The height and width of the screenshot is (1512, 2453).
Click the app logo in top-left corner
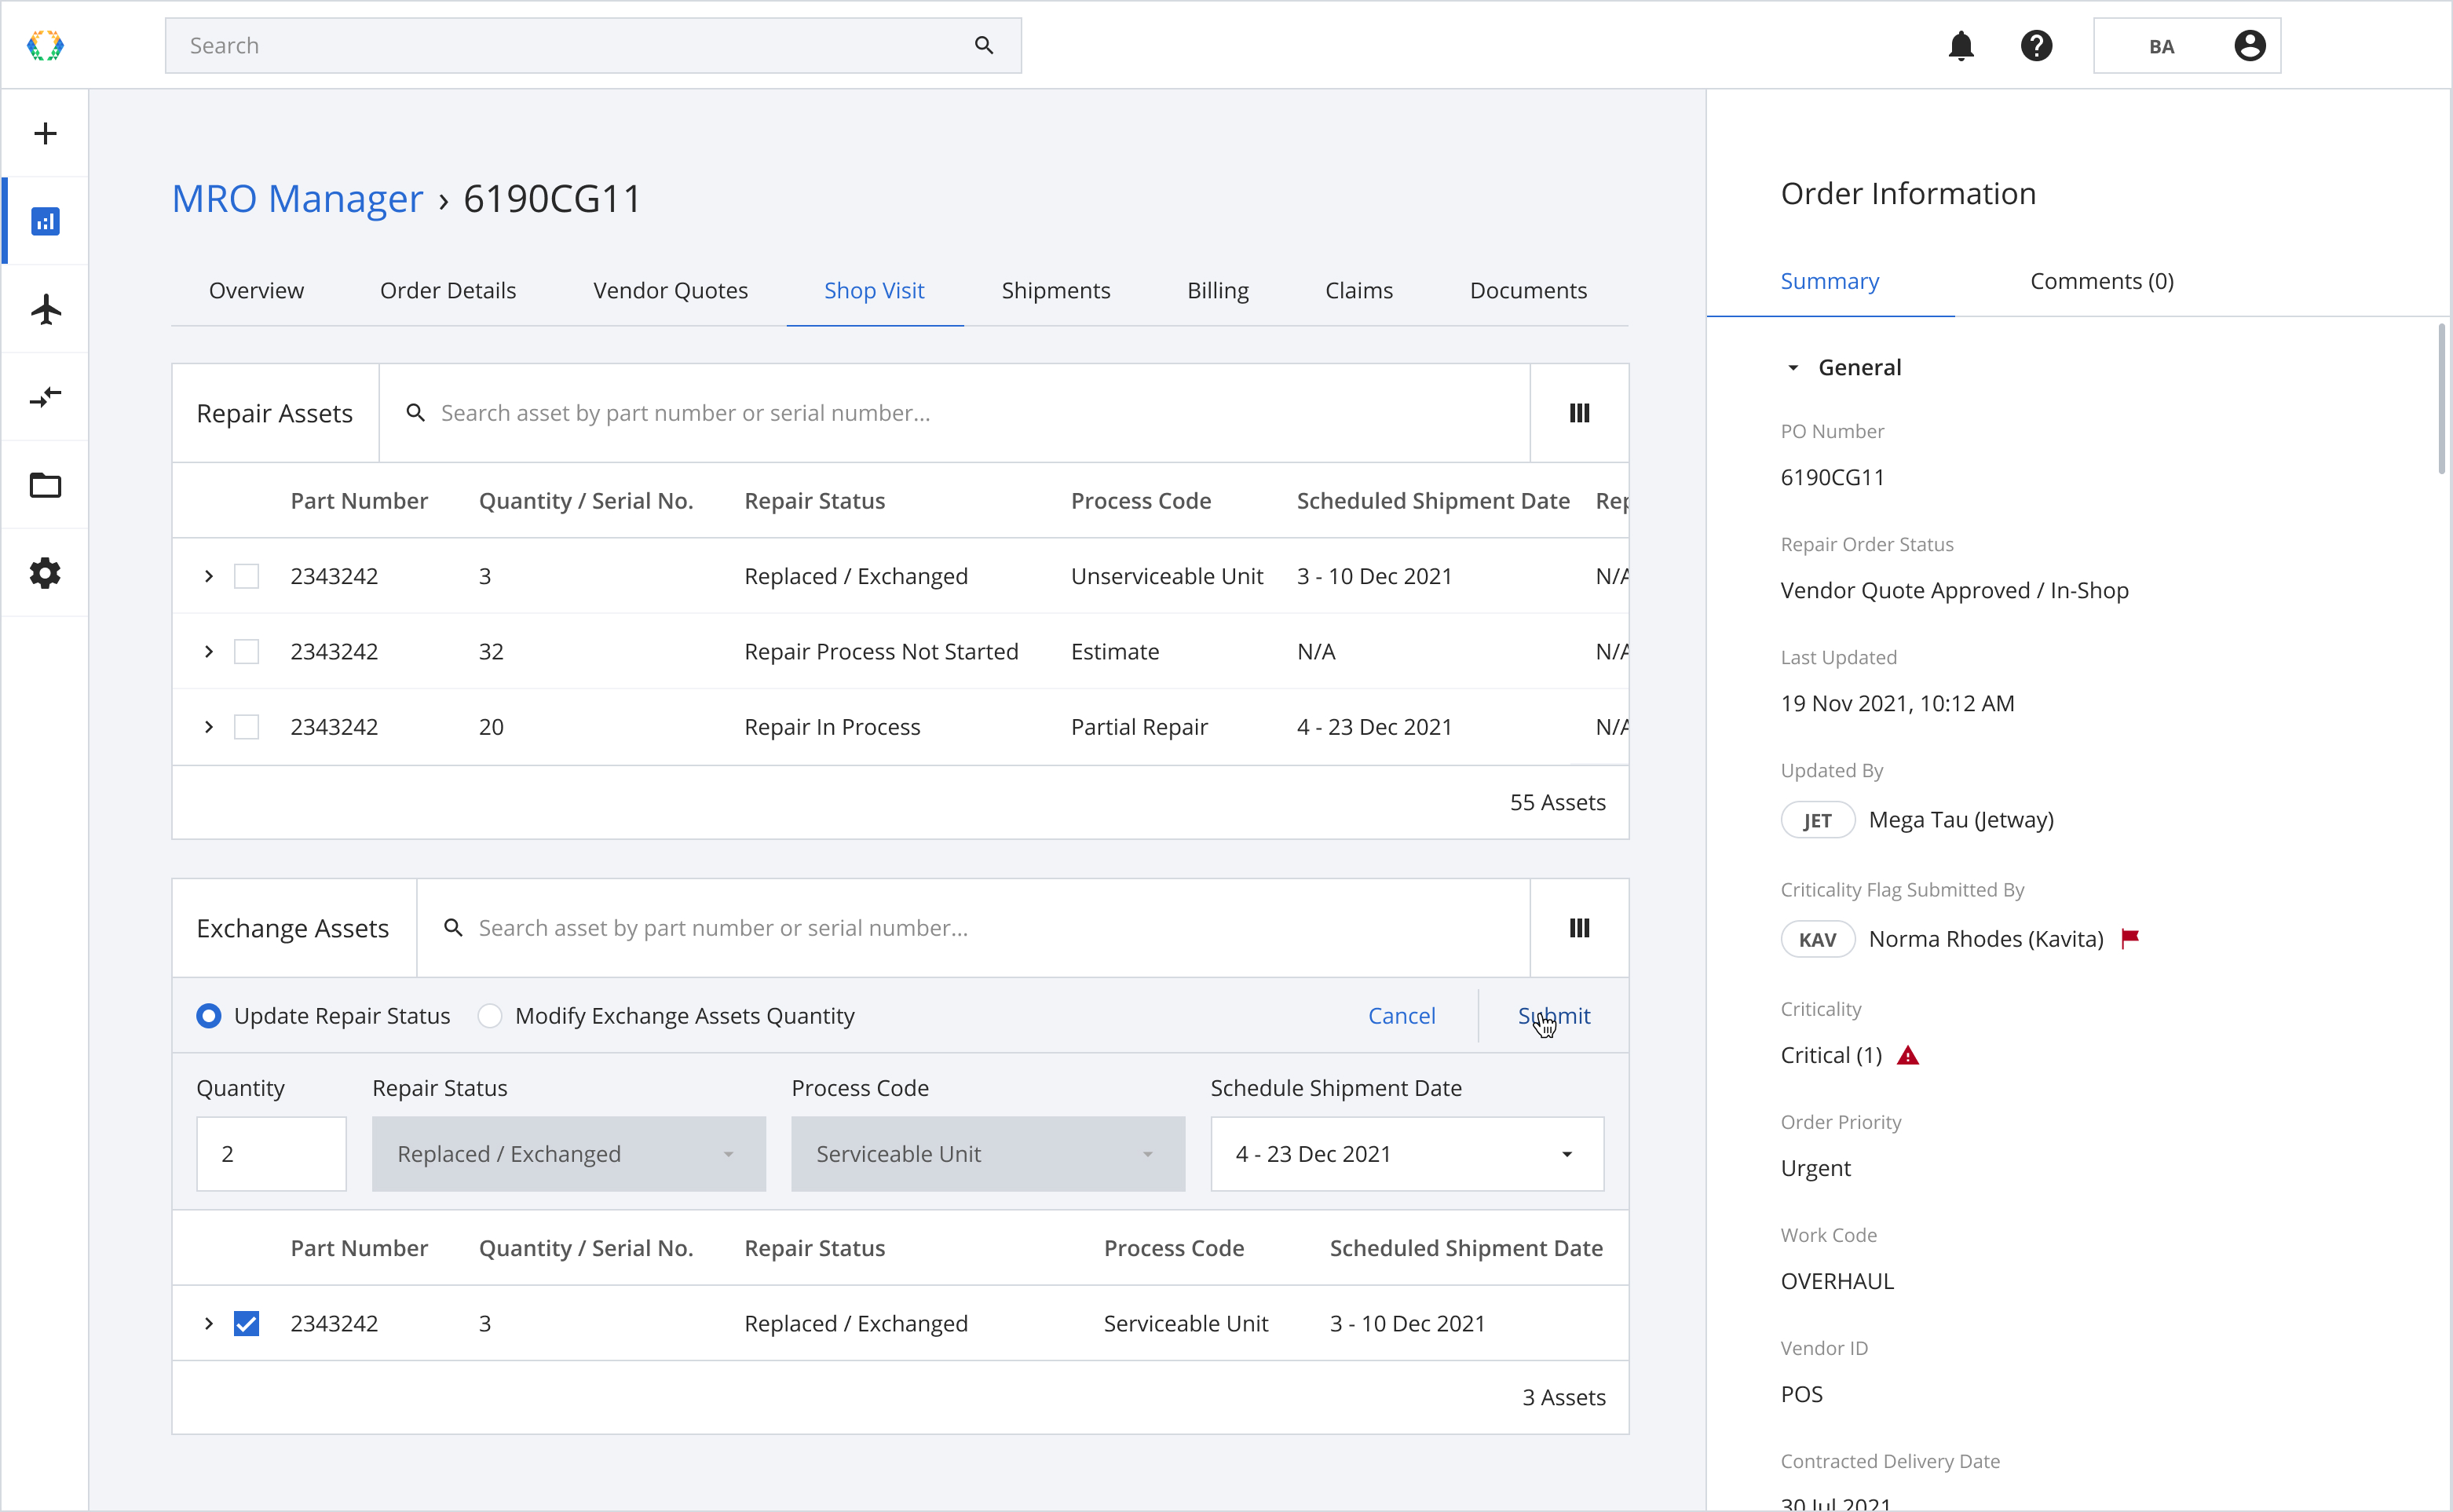[45, 46]
